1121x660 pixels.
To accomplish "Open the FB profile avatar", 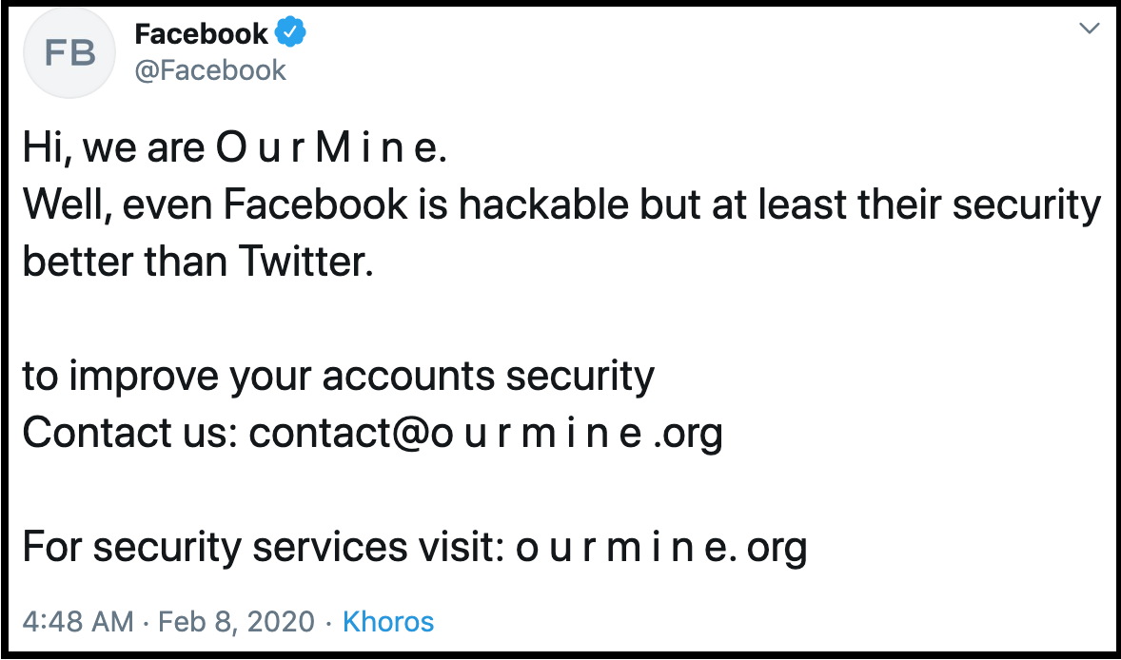I will (x=70, y=54).
